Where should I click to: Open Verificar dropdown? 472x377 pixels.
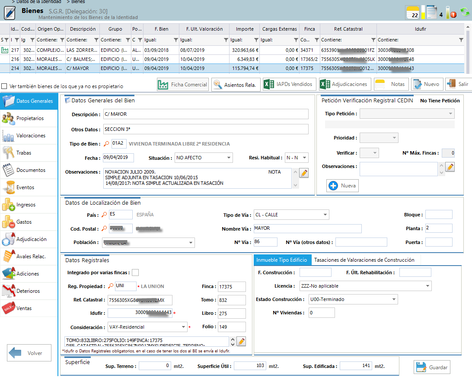pos(370,153)
